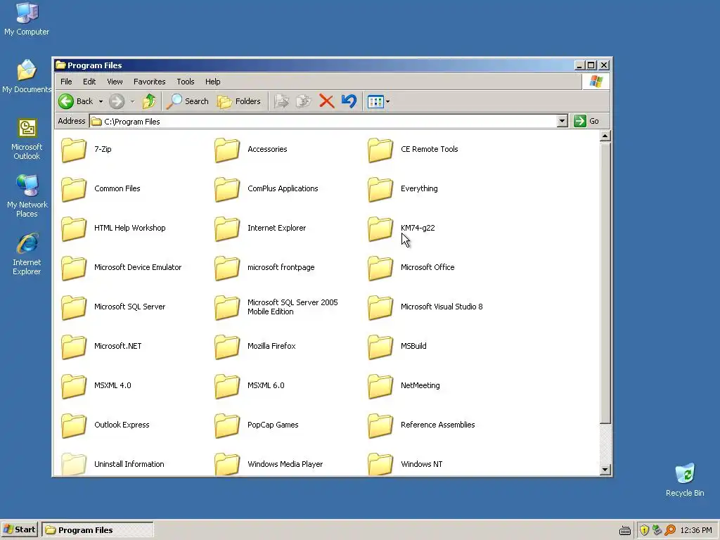Select the Everything folder icon

(x=380, y=189)
